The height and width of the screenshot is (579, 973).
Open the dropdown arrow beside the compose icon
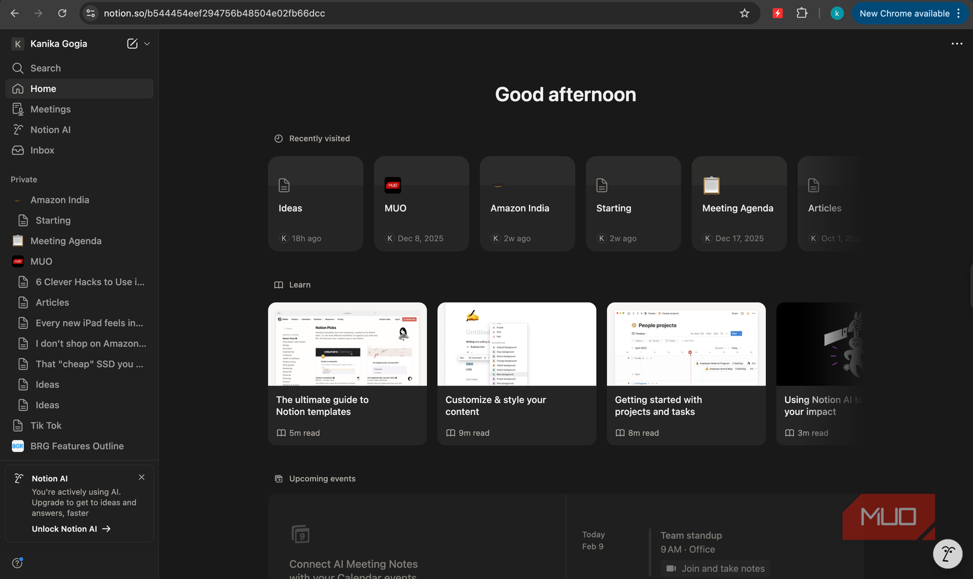(147, 44)
